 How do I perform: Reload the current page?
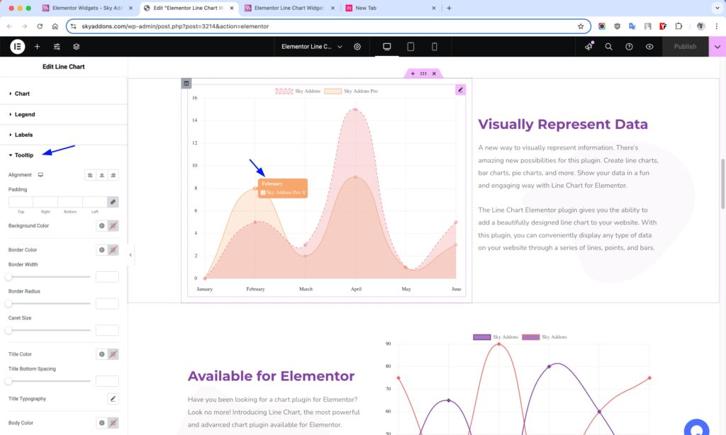click(40, 26)
